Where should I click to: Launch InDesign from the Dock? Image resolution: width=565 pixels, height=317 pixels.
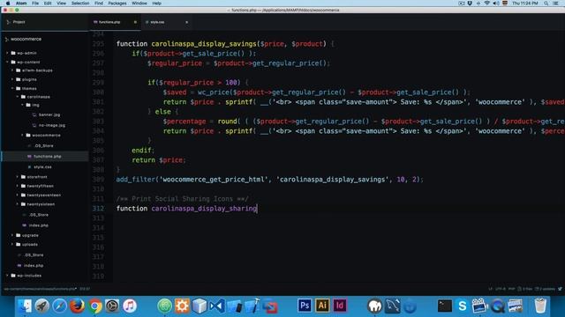tap(340, 306)
